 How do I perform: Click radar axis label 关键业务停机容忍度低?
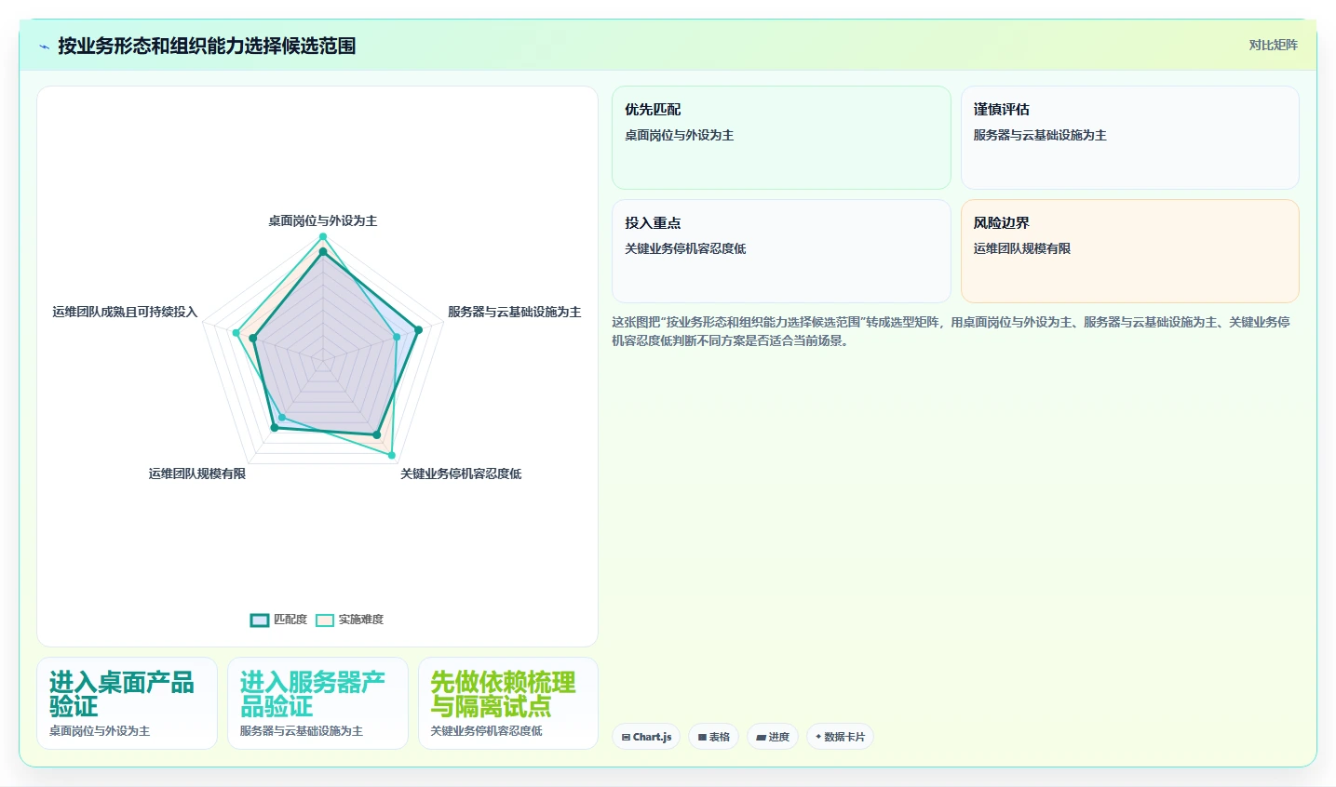461,474
